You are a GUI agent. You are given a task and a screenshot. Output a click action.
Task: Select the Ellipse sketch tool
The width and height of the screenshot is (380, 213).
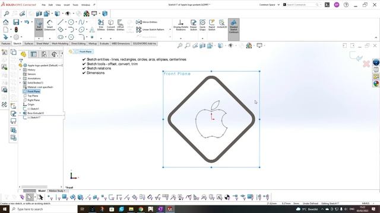pyautogui.click(x=81, y=30)
